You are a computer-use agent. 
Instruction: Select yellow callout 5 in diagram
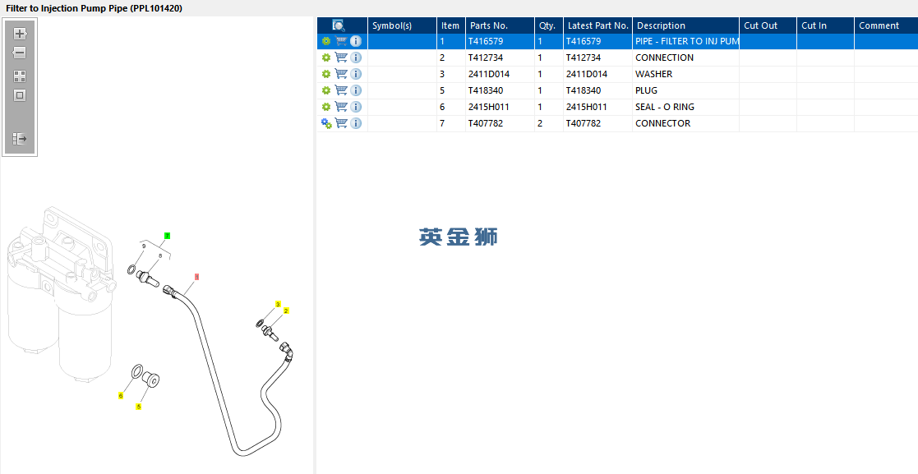[x=139, y=407]
